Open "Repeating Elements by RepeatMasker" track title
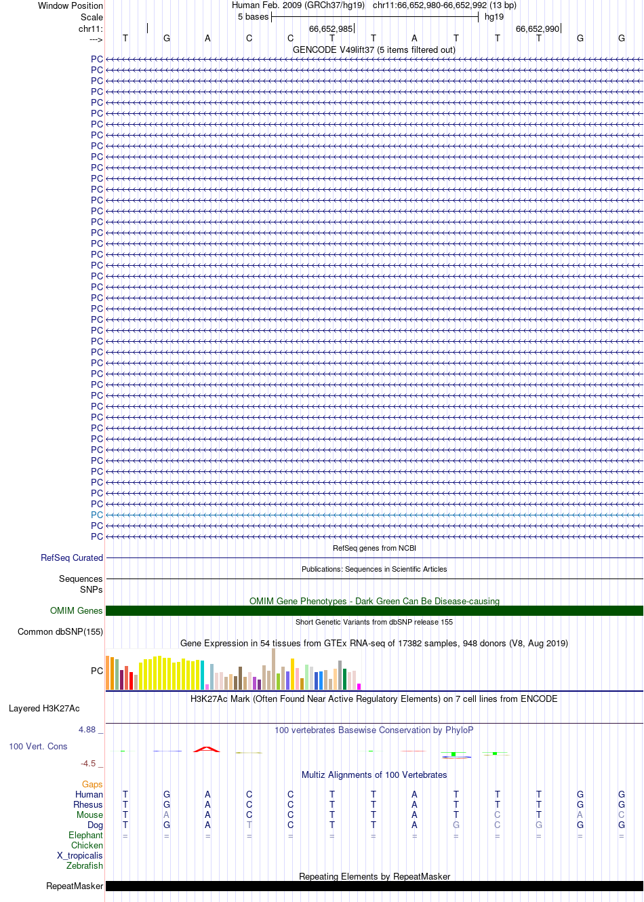 pos(374,876)
